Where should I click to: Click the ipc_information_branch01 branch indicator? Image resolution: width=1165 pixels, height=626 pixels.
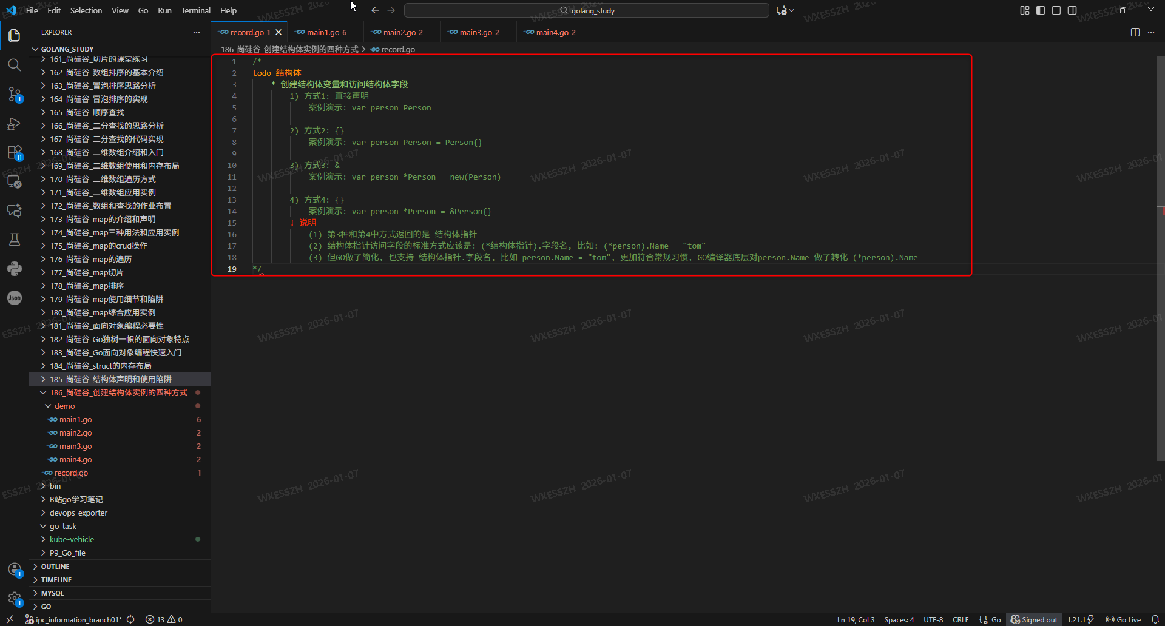click(74, 619)
